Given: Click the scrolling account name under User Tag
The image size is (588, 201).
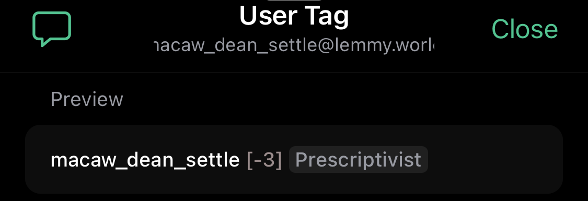Looking at the screenshot, I should [x=294, y=45].
